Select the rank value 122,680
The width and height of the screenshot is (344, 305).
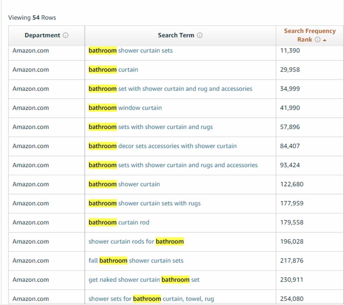pyautogui.click(x=292, y=184)
